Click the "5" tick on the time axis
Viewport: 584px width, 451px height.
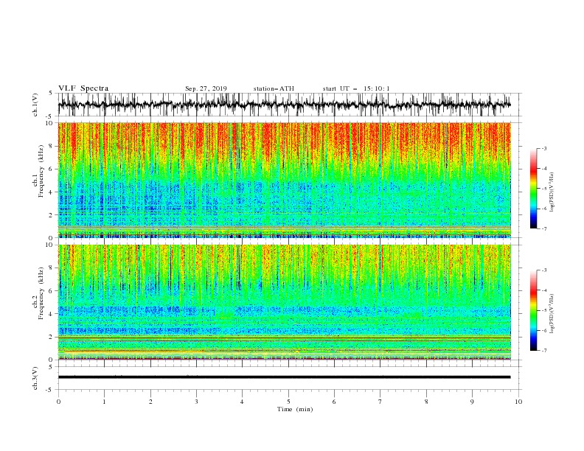(x=288, y=402)
